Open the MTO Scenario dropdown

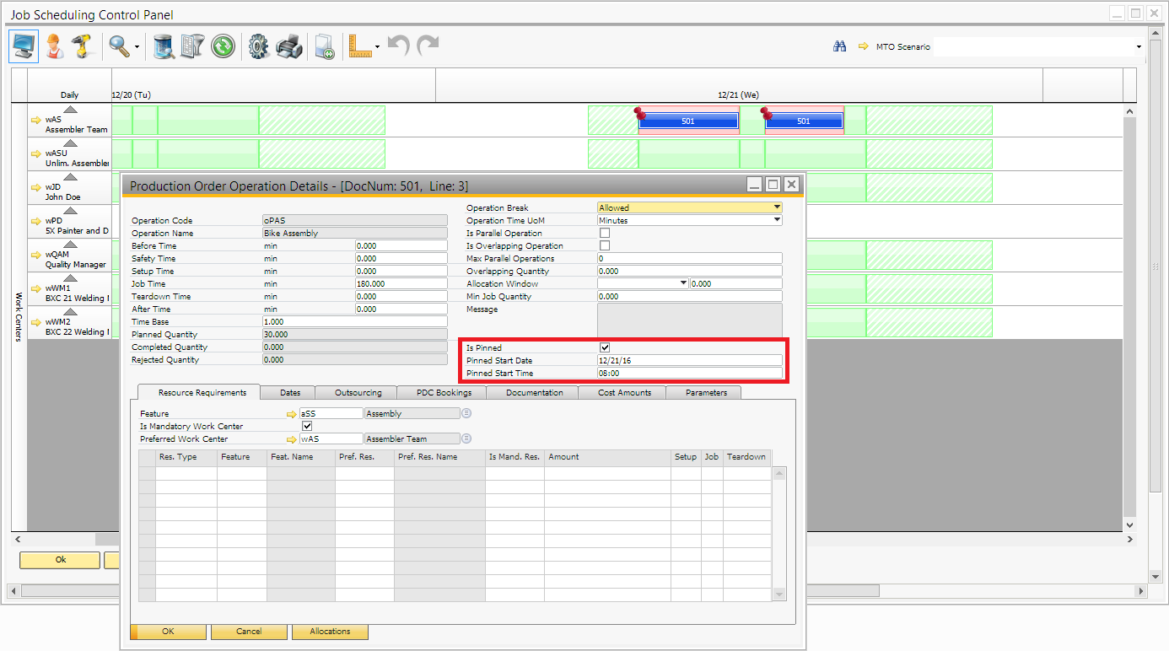click(1138, 47)
